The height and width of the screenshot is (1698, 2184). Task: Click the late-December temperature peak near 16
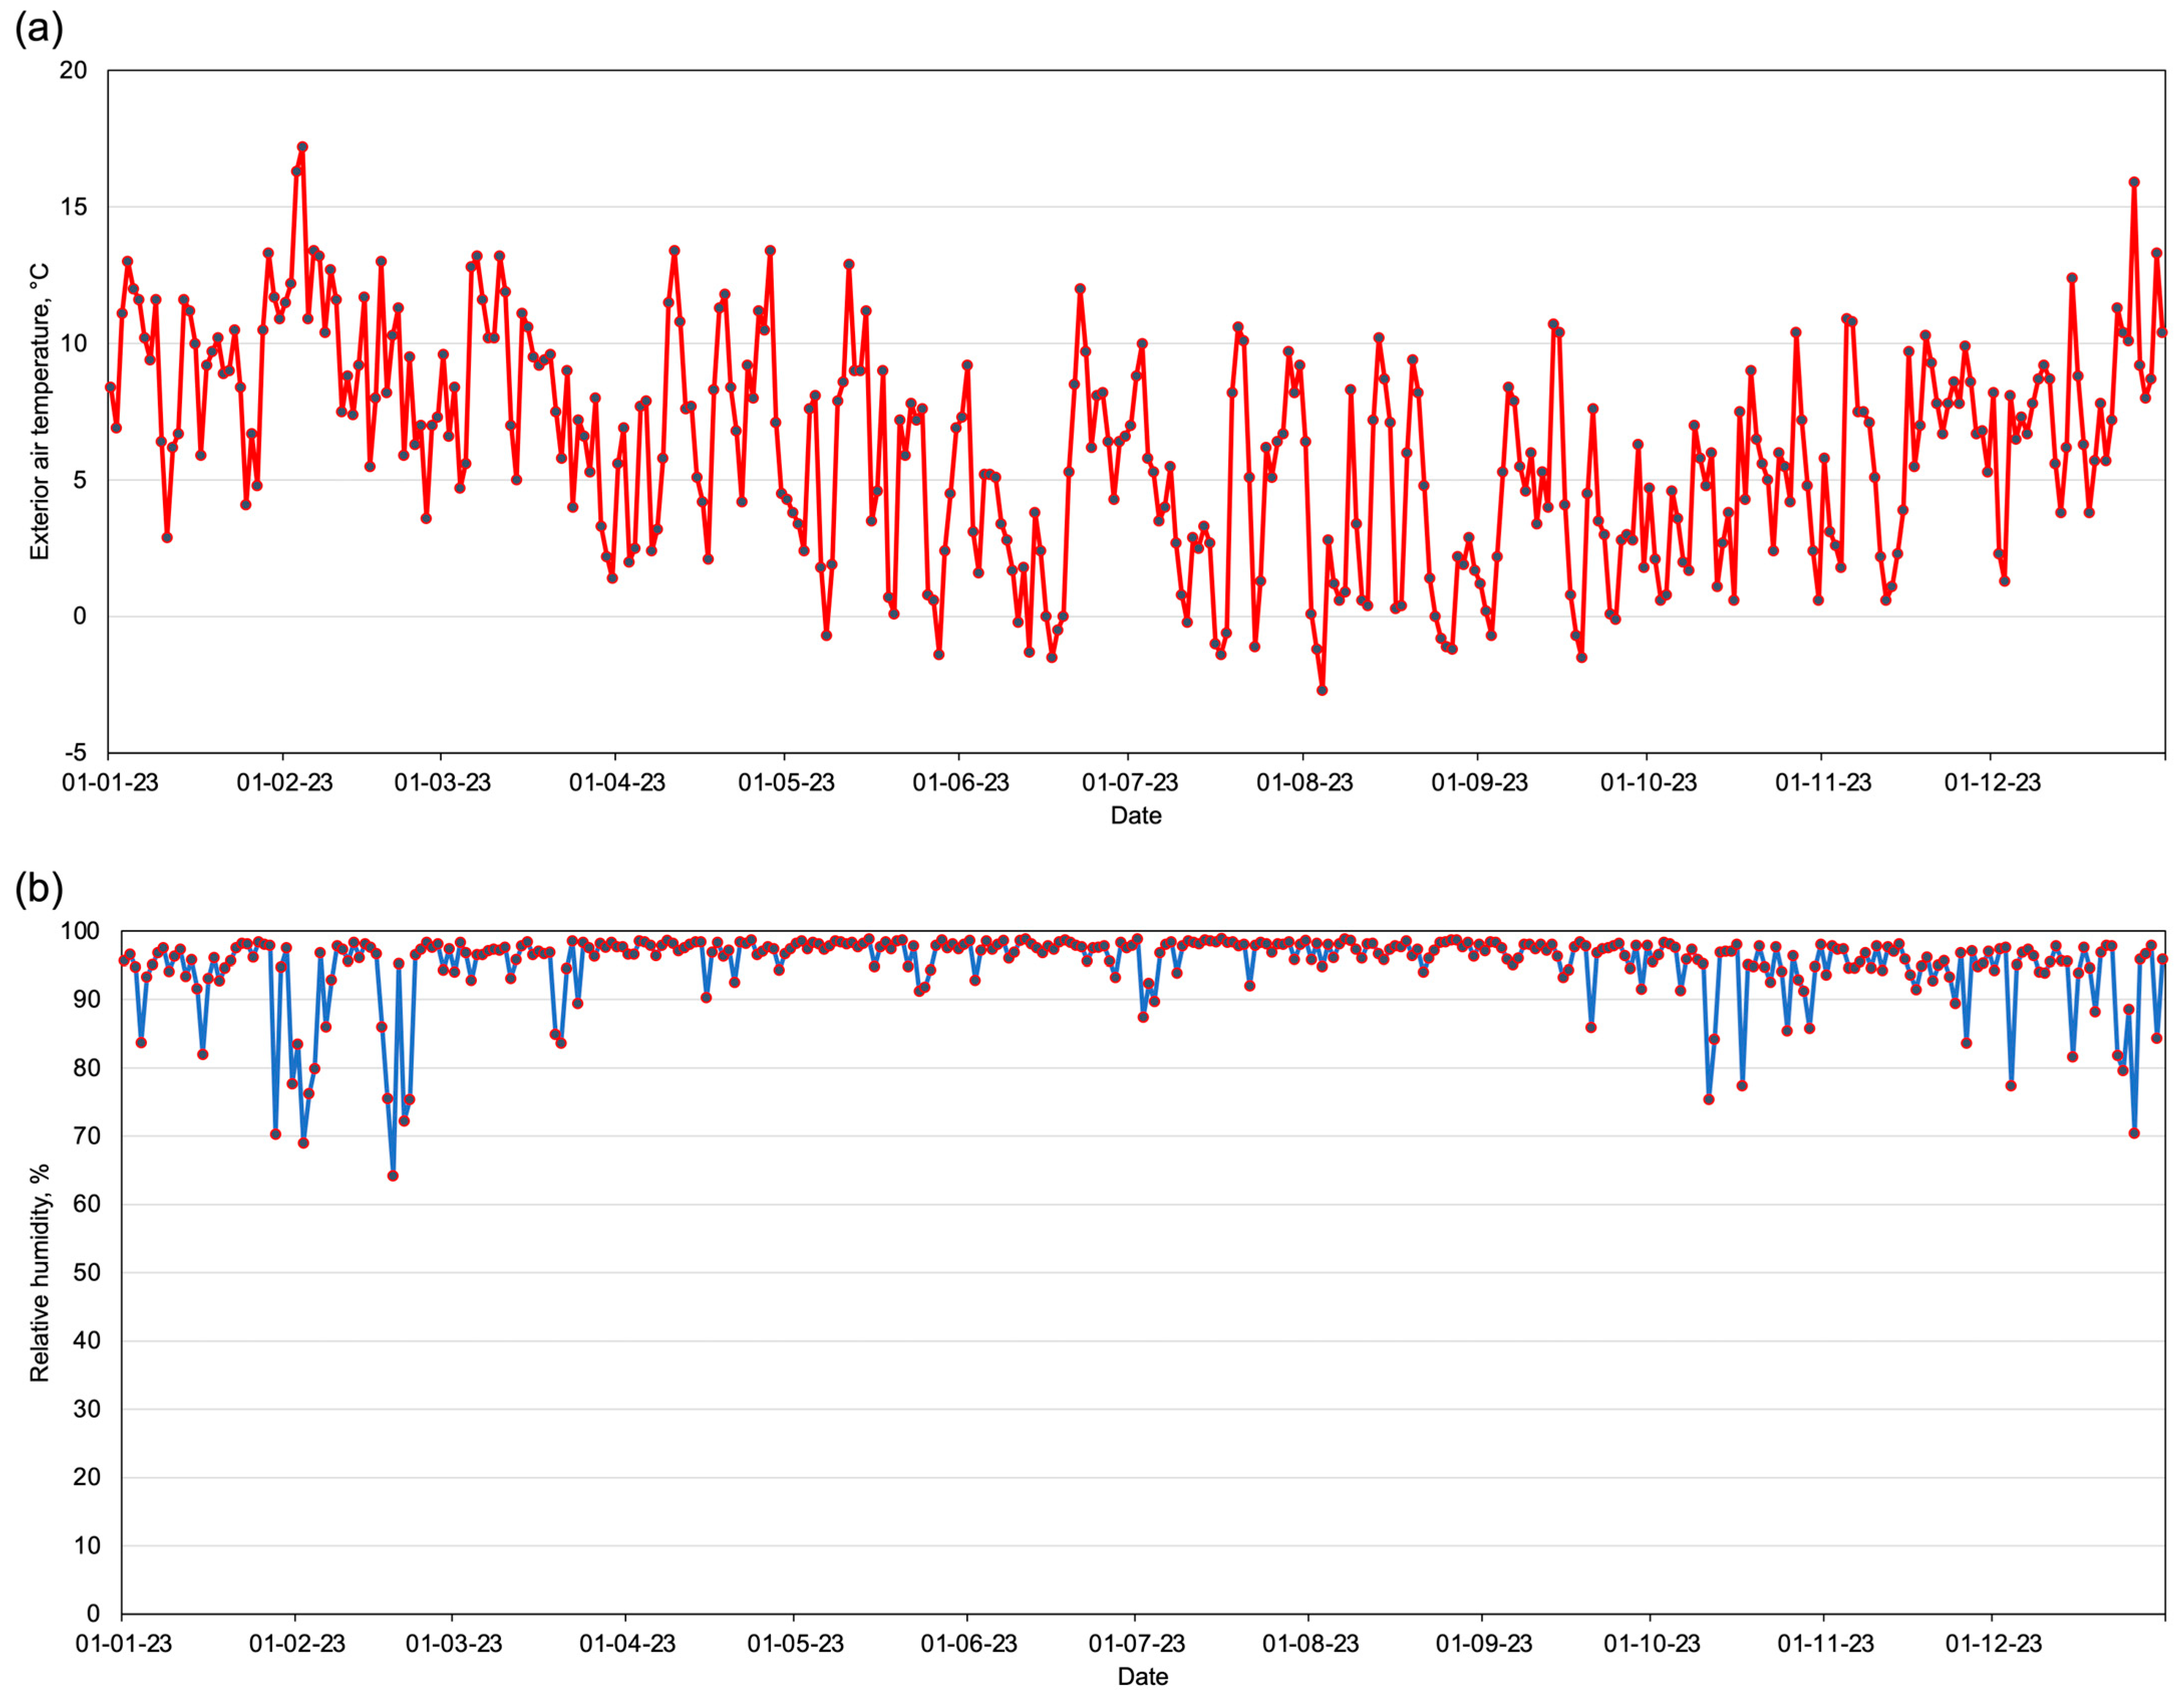point(2134,182)
